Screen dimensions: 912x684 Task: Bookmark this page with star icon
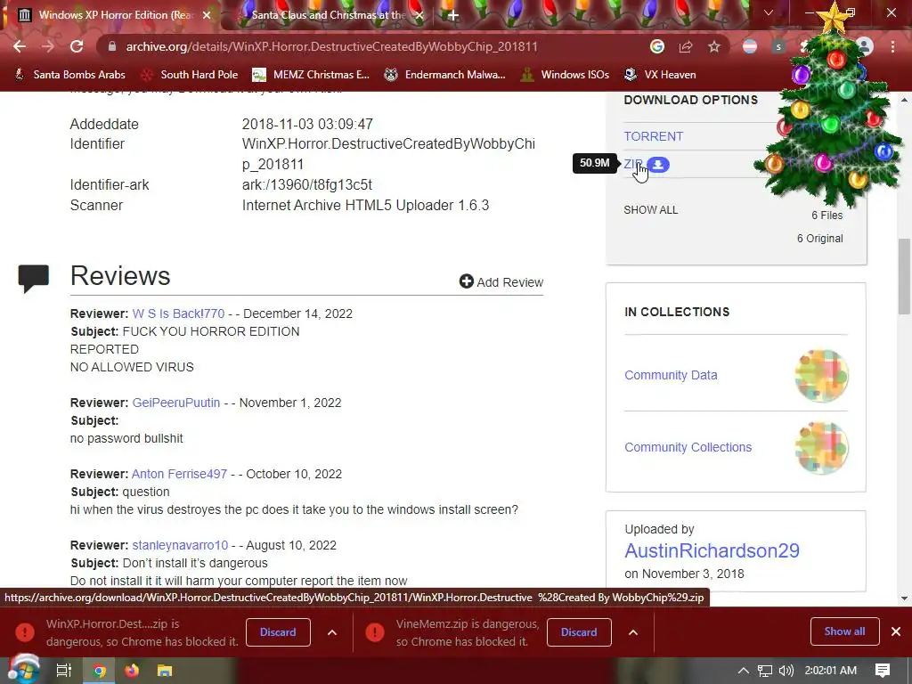[x=714, y=46]
